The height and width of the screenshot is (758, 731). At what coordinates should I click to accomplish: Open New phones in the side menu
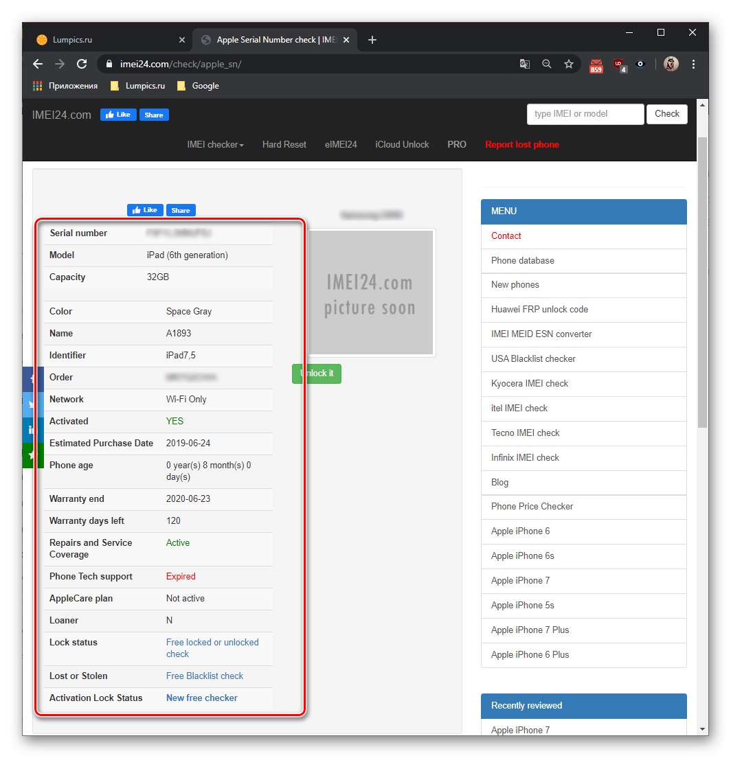(x=583, y=285)
